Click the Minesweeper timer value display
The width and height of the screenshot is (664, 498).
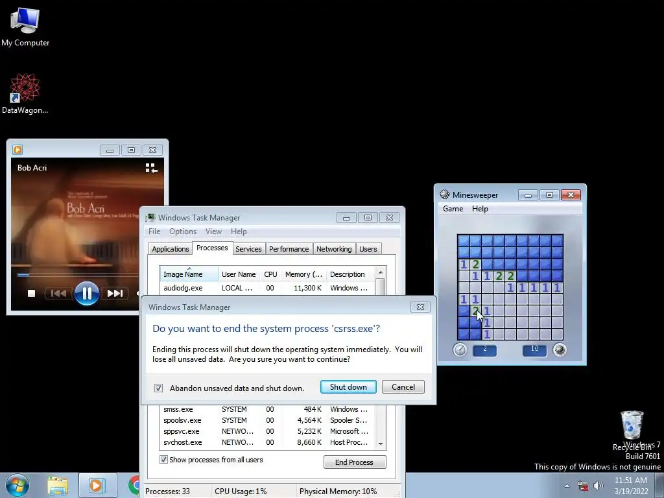point(485,350)
